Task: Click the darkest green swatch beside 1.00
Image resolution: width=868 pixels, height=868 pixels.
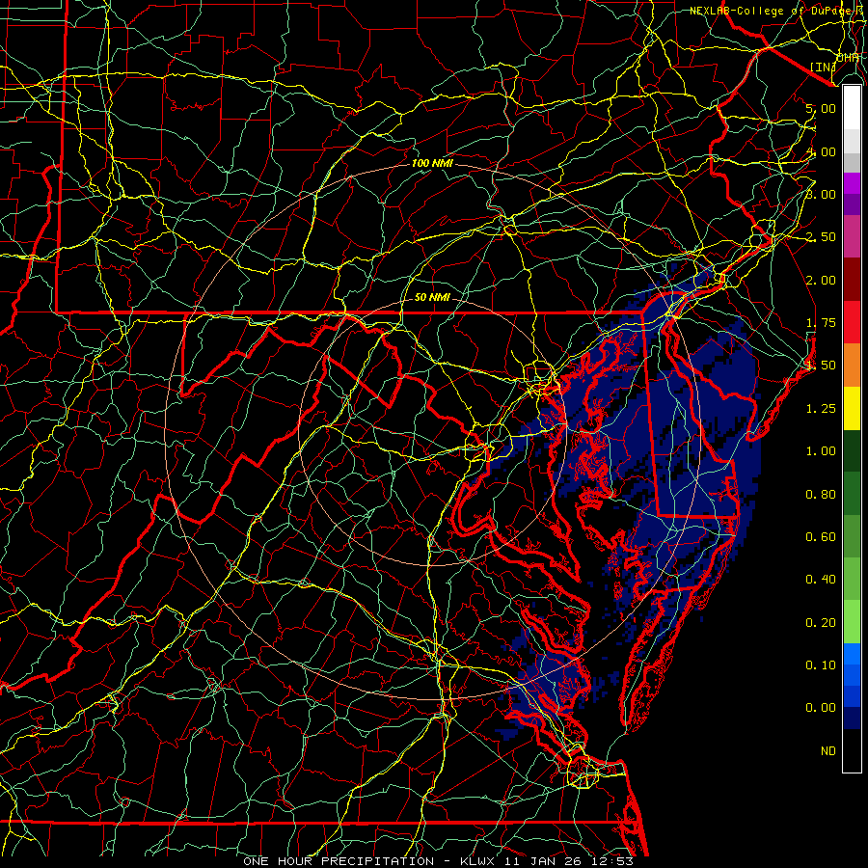Action: (852, 450)
